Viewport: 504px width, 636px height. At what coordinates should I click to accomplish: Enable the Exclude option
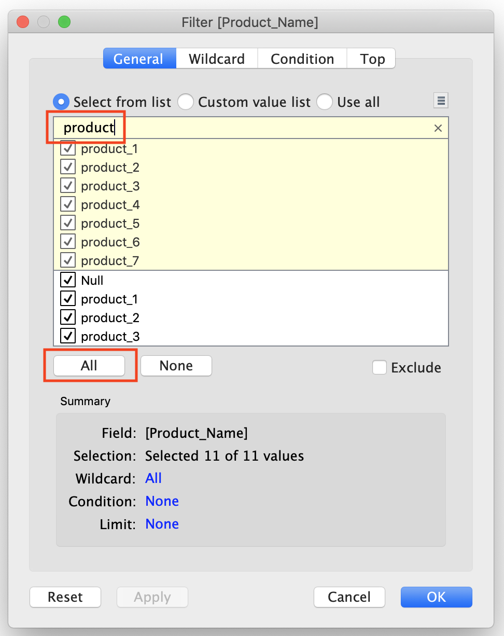pos(380,367)
